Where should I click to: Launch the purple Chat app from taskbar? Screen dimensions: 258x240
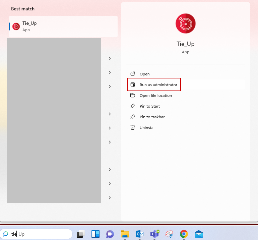(x=110, y=234)
